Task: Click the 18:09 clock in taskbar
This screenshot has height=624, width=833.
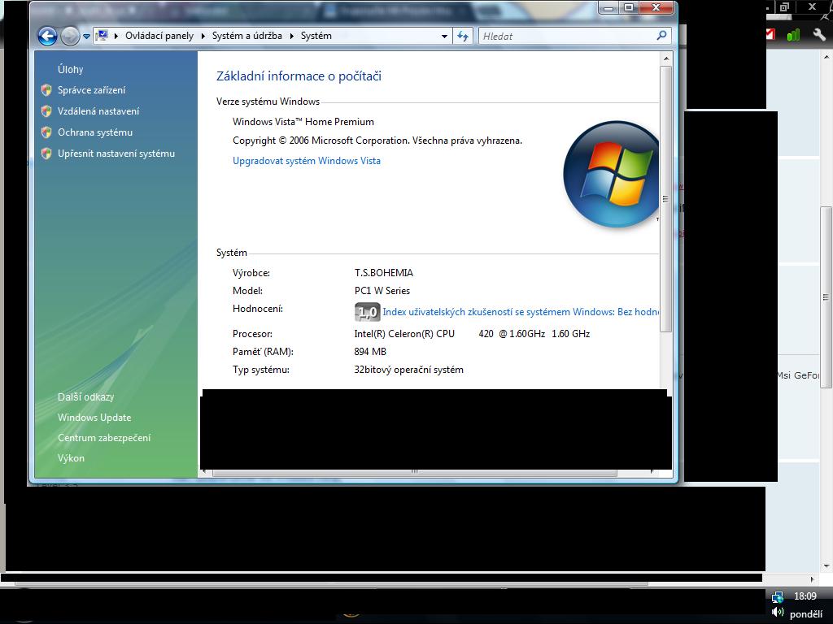Action: (x=805, y=596)
